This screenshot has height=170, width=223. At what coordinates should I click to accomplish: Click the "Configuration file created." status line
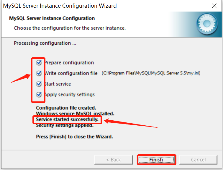(x=66, y=108)
